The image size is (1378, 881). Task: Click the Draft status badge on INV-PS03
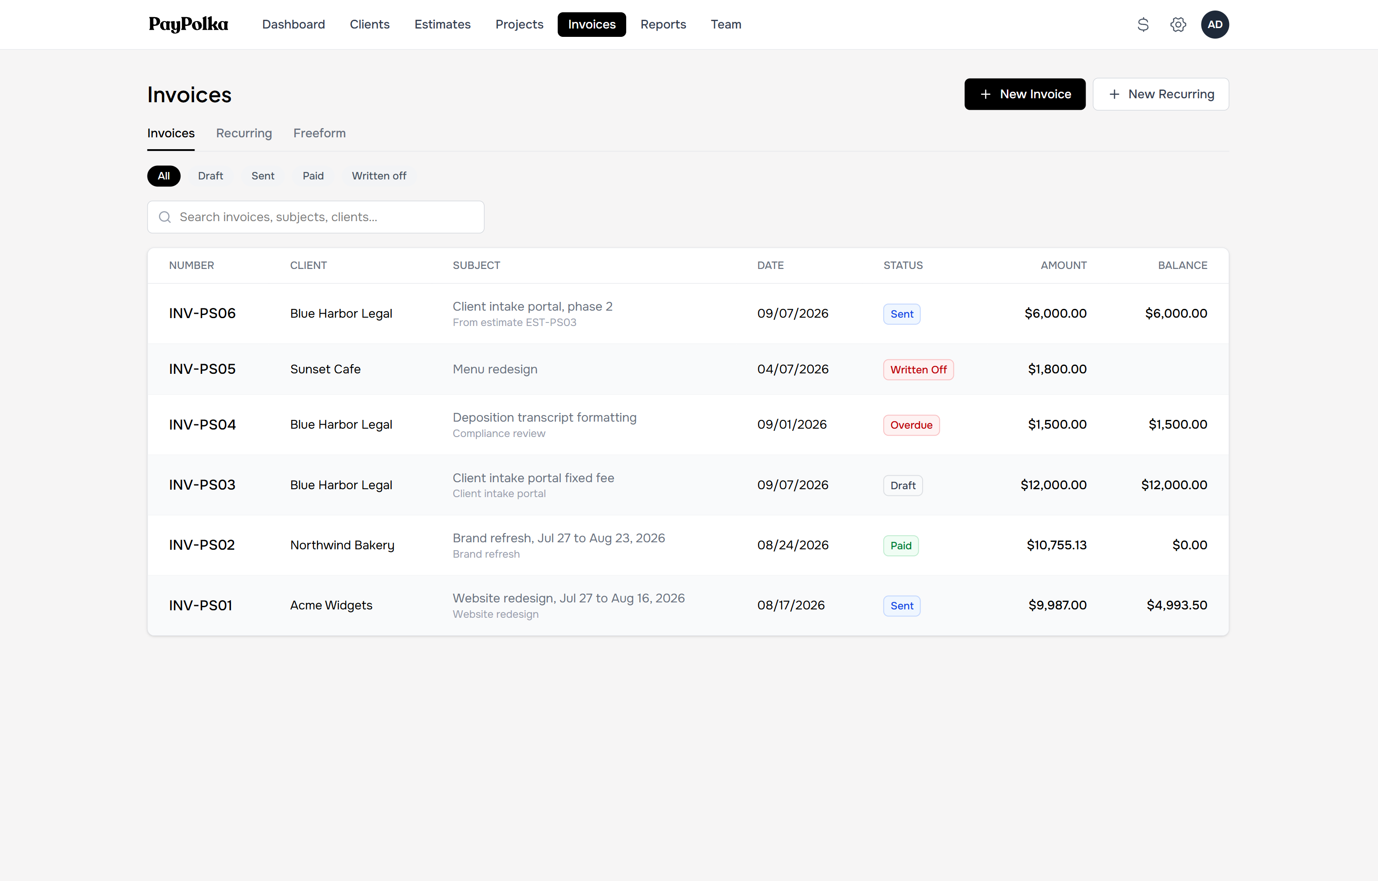(902, 486)
